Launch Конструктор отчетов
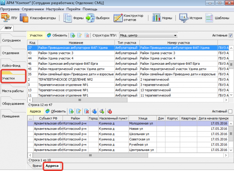This screenshot has width=234, height=171. pyautogui.click(x=128, y=18)
